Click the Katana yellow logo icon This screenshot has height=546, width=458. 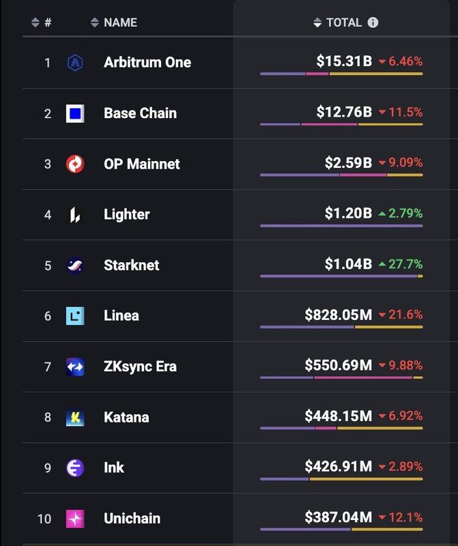(75, 417)
